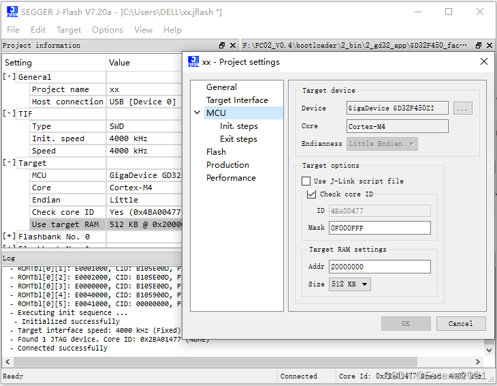Image resolution: width=497 pixels, height=386 pixels.
Task: Collapse the Target section in Project information
Action: [x=9, y=162]
